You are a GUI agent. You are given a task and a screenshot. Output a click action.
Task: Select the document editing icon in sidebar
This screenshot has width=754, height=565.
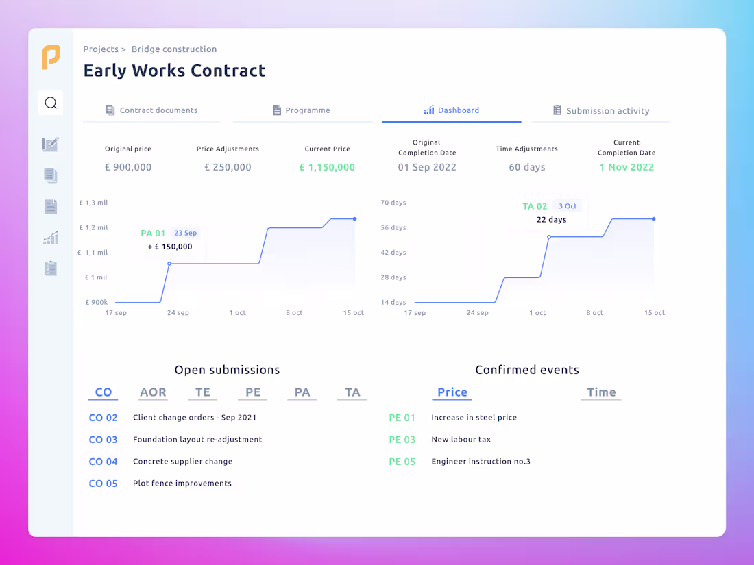coord(51,144)
